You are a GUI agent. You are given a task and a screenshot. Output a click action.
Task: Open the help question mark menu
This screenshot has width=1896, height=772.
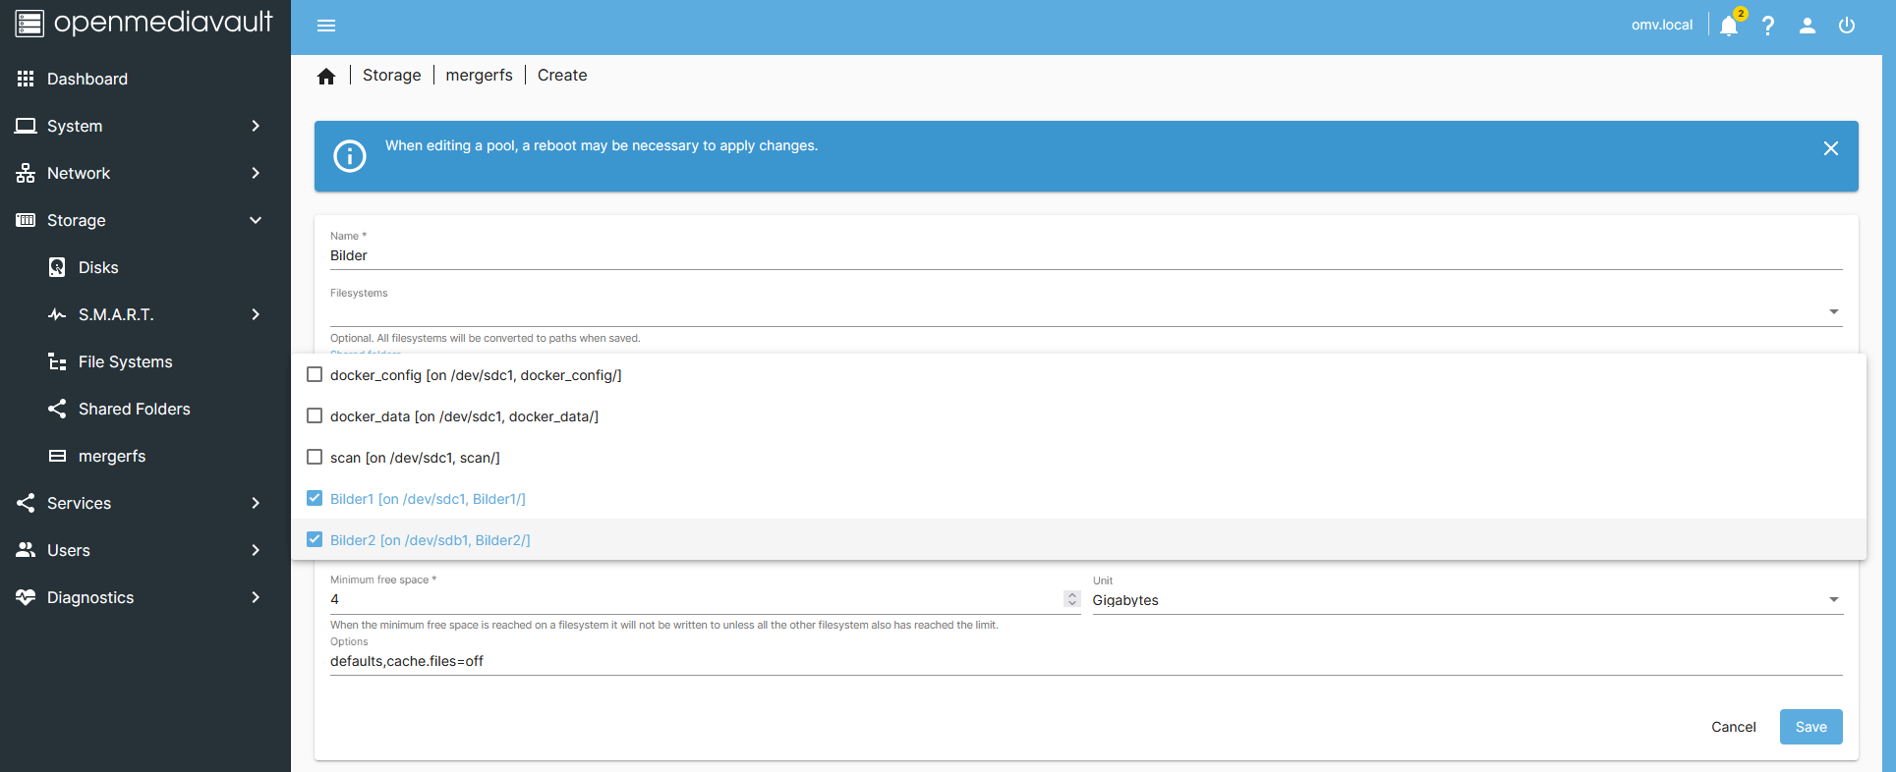coord(1768,26)
